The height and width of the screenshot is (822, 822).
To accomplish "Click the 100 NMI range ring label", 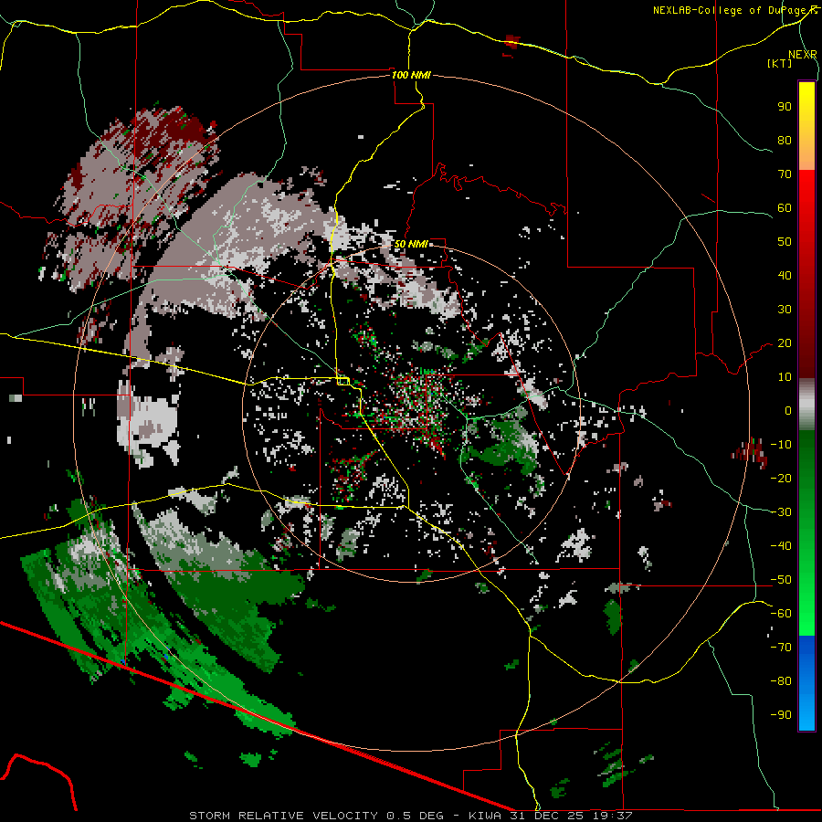I will pyautogui.click(x=411, y=75).
